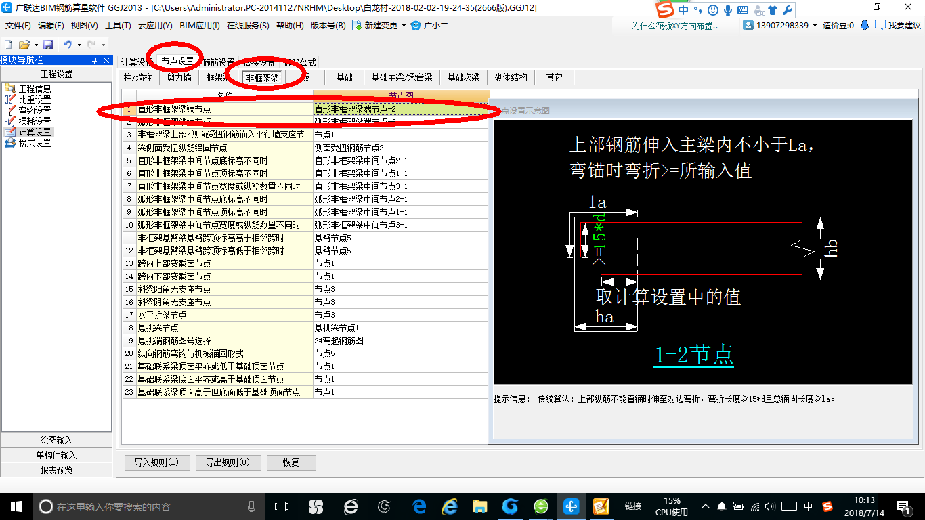Open Sogou skin shirt icon
Screen dimensions: 925x520
tap(773, 10)
